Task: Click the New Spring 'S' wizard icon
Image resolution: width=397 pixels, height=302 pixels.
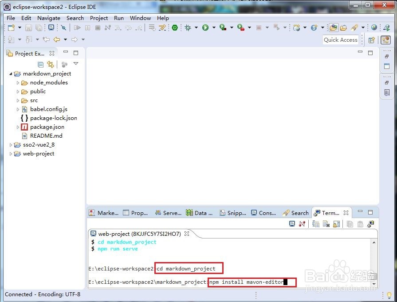Action: (x=314, y=28)
